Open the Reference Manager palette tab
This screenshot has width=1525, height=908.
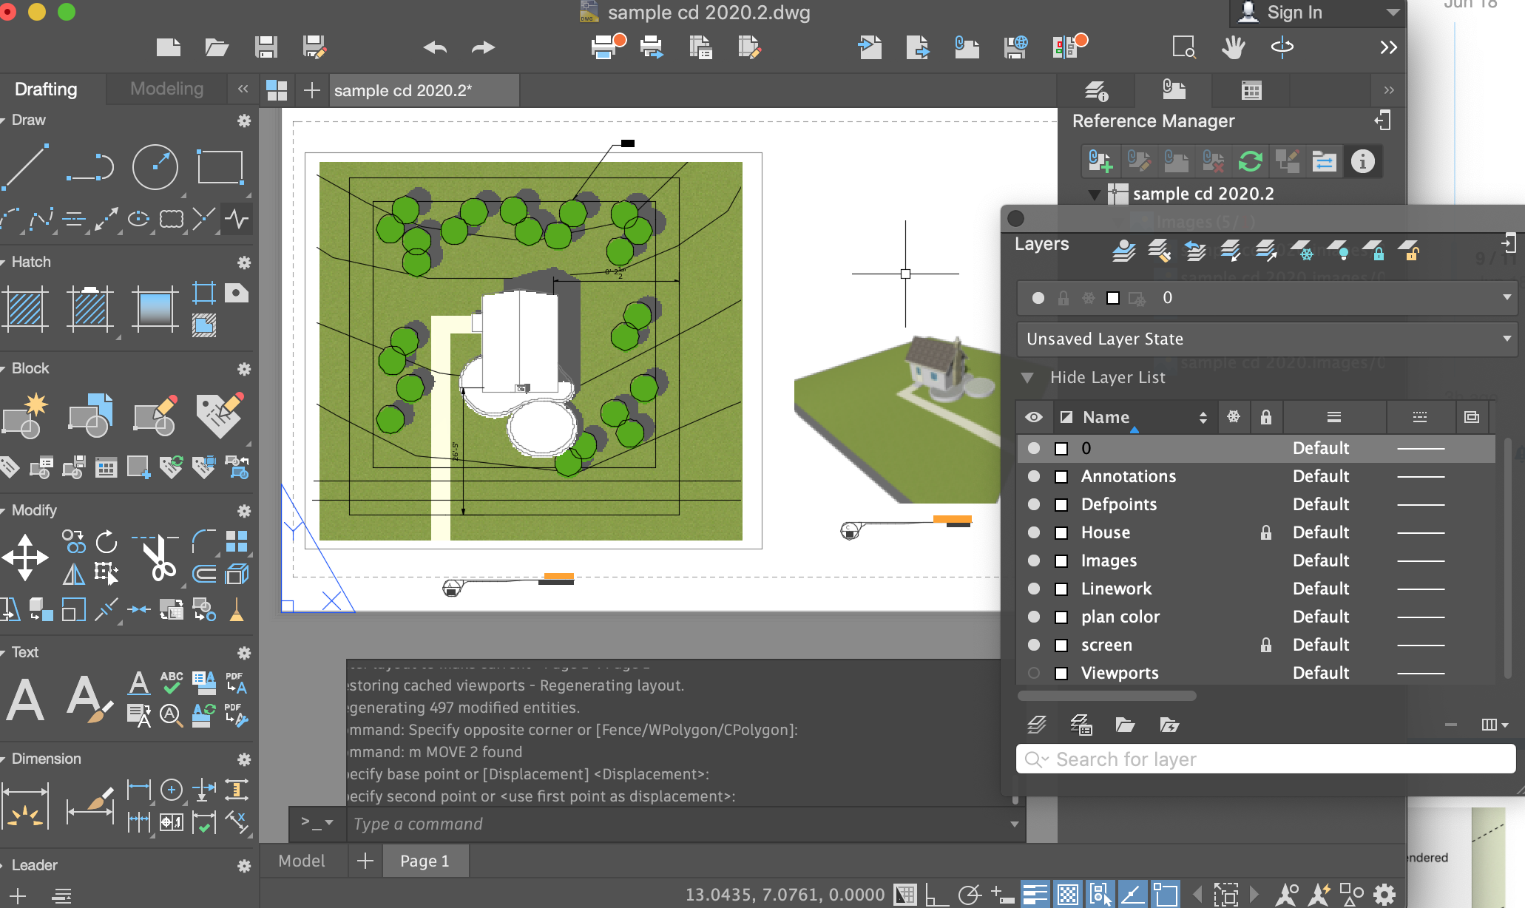[x=1174, y=90]
